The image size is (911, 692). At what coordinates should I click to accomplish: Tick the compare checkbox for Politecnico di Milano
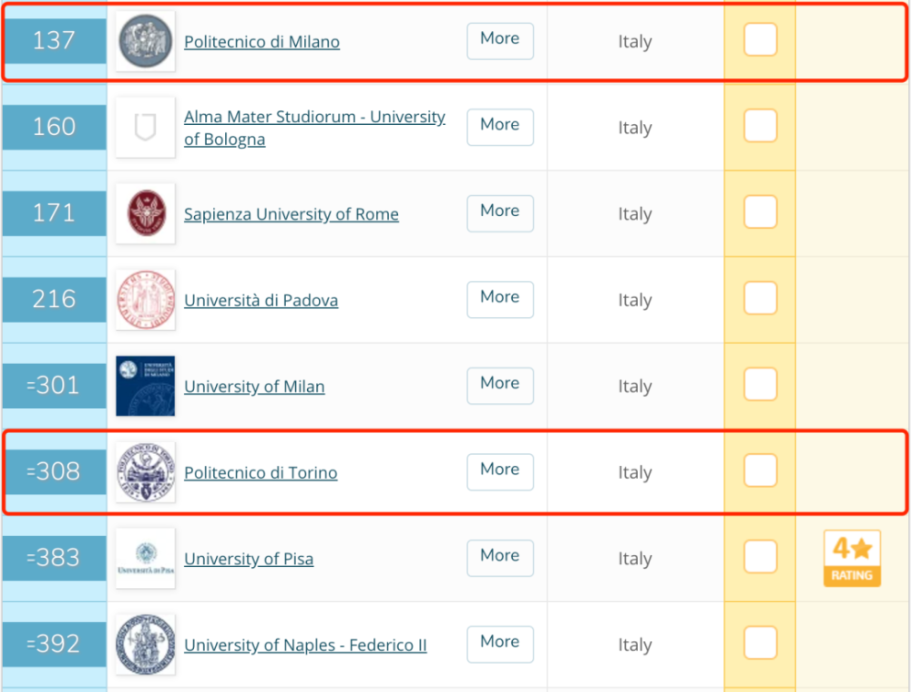761,39
